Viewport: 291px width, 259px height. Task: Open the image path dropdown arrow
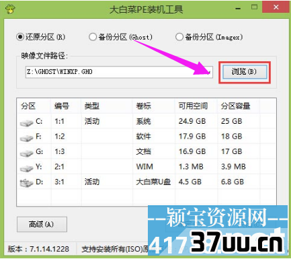click(208, 72)
